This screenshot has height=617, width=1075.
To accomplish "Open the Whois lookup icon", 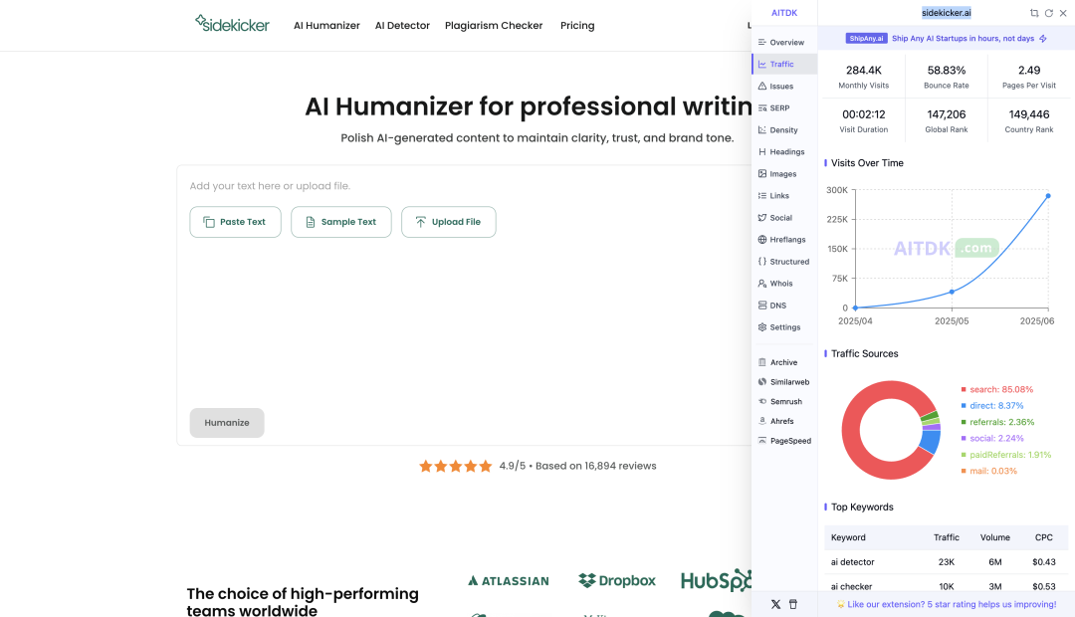I will [762, 284].
